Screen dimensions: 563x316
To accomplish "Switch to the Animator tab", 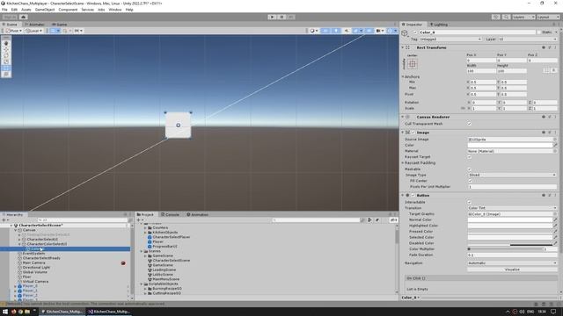I will point(35,25).
